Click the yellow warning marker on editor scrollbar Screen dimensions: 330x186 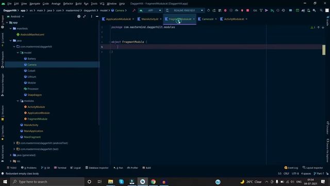324,50
